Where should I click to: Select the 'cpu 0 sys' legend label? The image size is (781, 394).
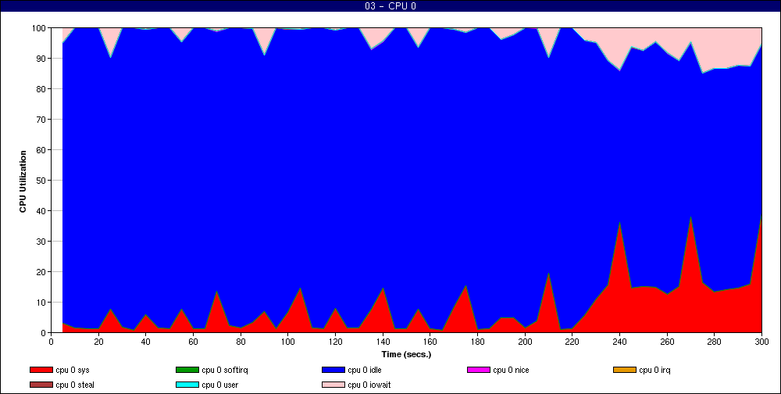pos(73,371)
